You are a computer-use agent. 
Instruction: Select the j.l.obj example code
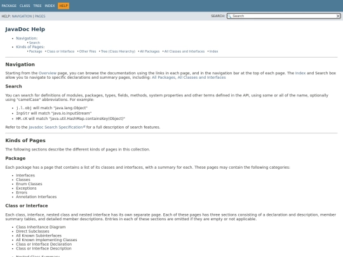pyautogui.click(x=24, y=108)
